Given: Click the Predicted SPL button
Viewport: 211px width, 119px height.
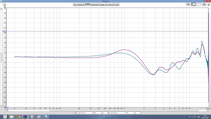Looking at the screenshot, I should [x=81, y=4].
